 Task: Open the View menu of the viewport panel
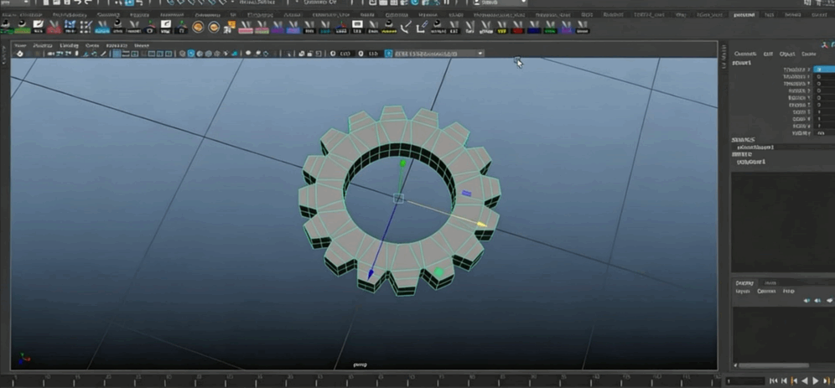coord(20,46)
